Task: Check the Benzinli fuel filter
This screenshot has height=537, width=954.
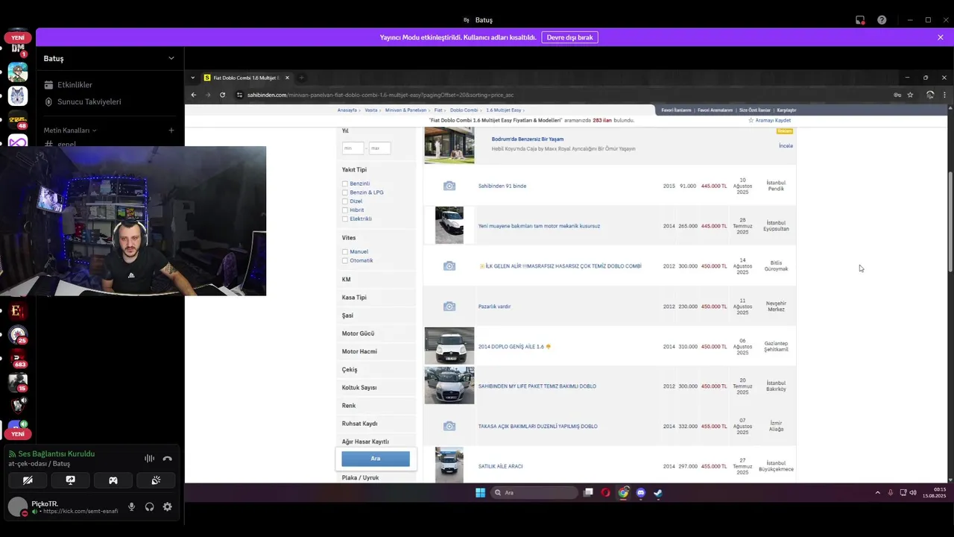Action: [345, 183]
